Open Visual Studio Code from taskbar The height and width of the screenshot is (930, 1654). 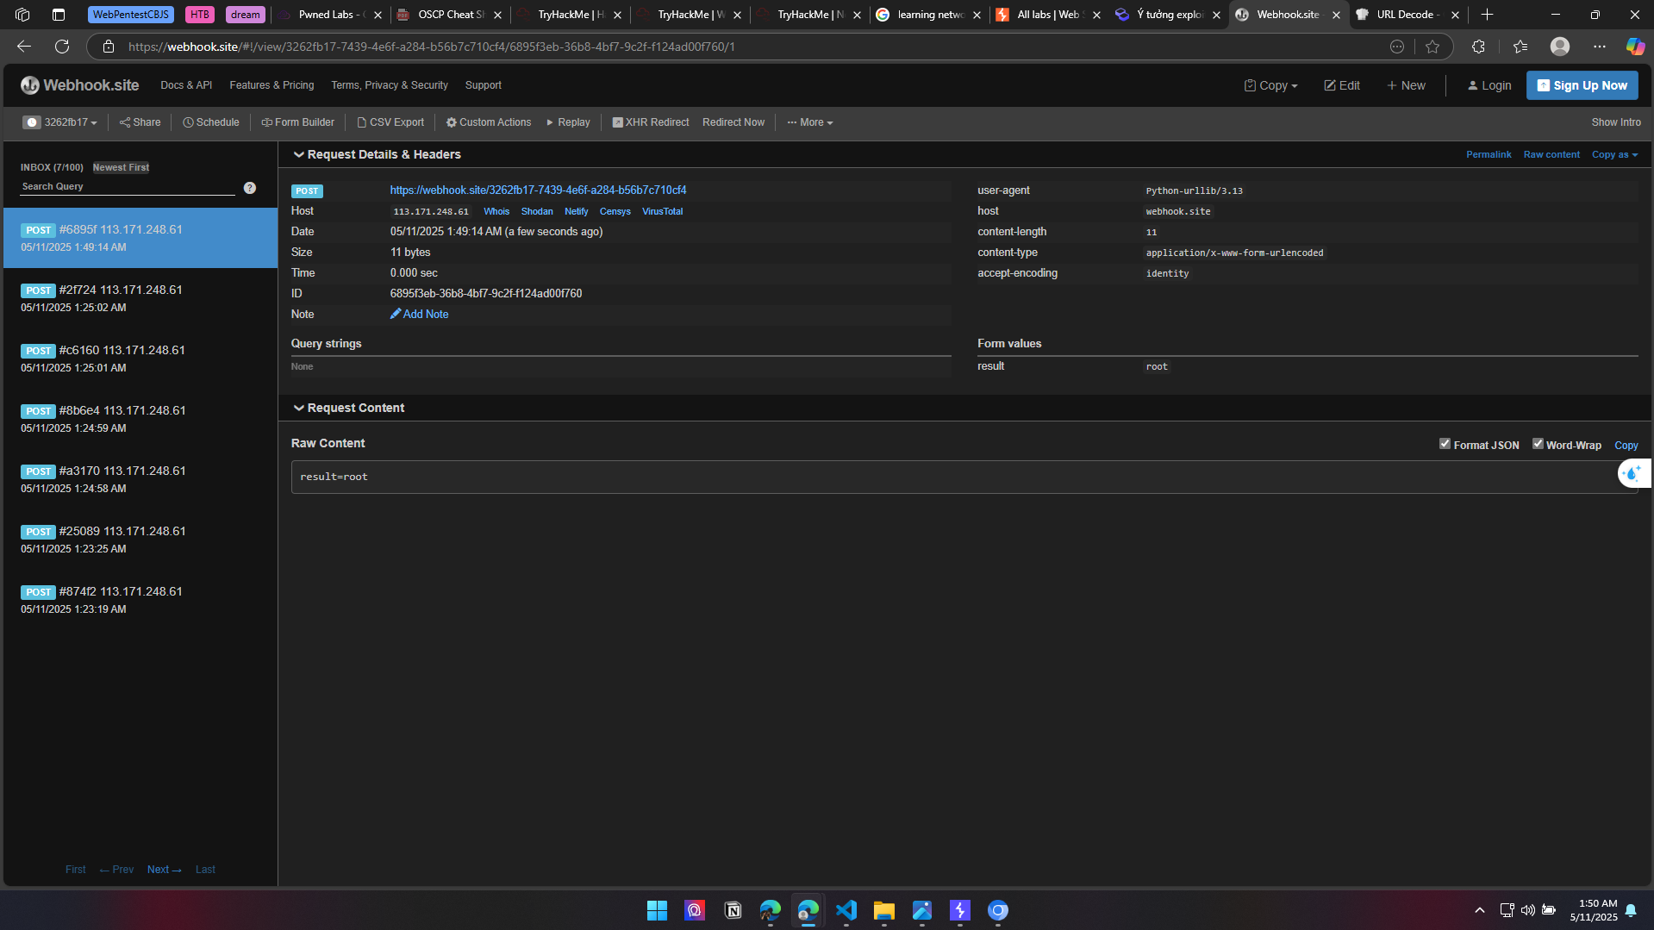pyautogui.click(x=846, y=910)
